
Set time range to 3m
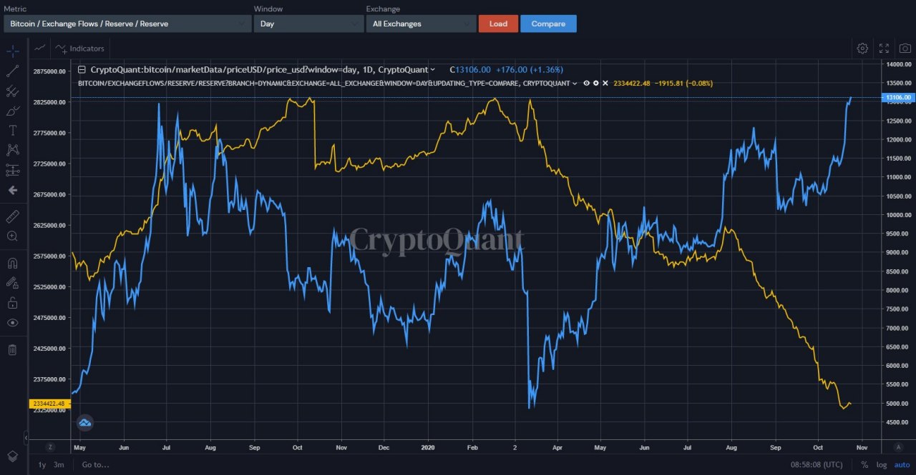(x=59, y=464)
